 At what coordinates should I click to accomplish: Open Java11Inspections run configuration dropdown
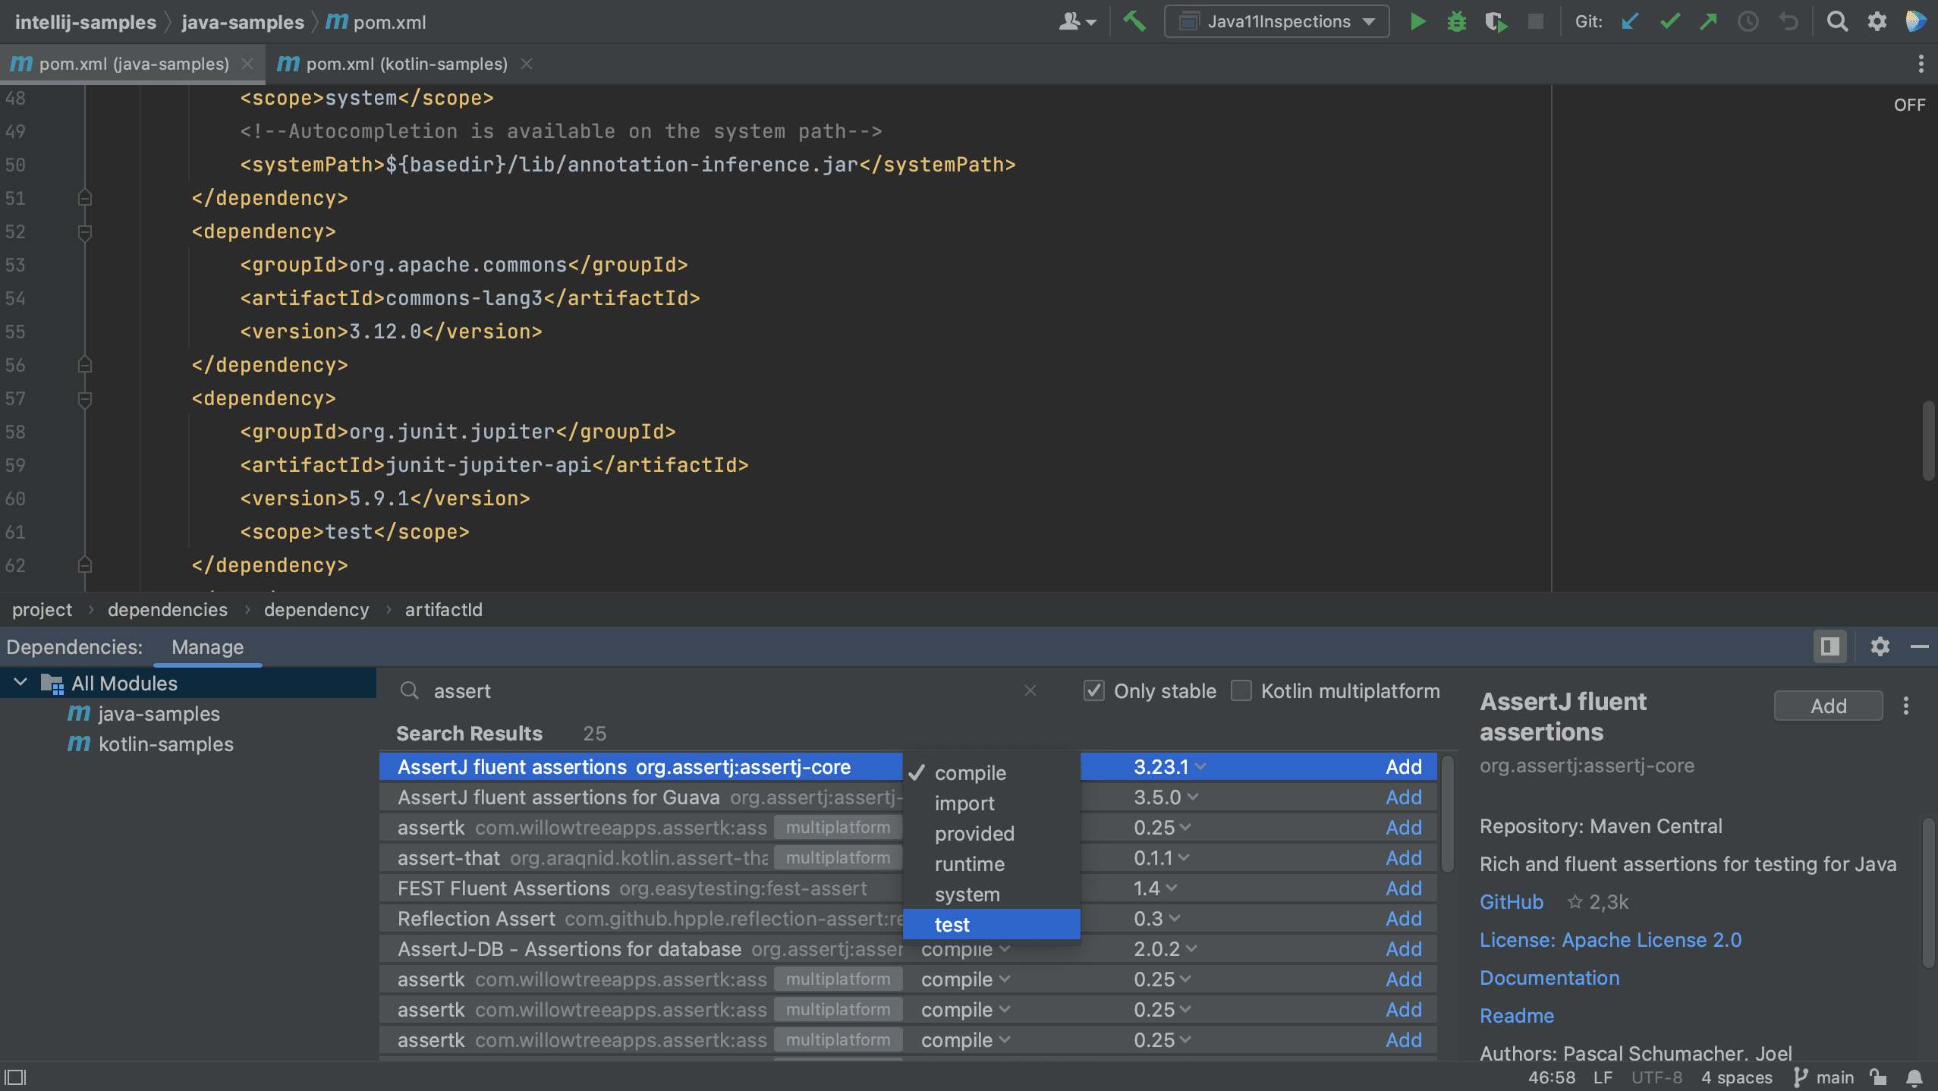[x=1277, y=21]
